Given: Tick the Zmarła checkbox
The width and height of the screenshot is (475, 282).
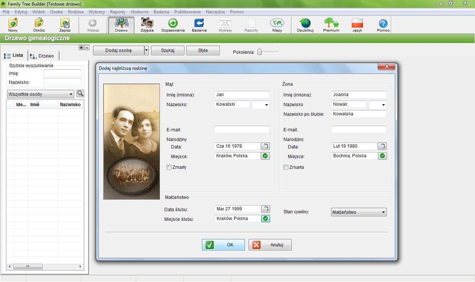Looking at the screenshot, I should [286, 167].
